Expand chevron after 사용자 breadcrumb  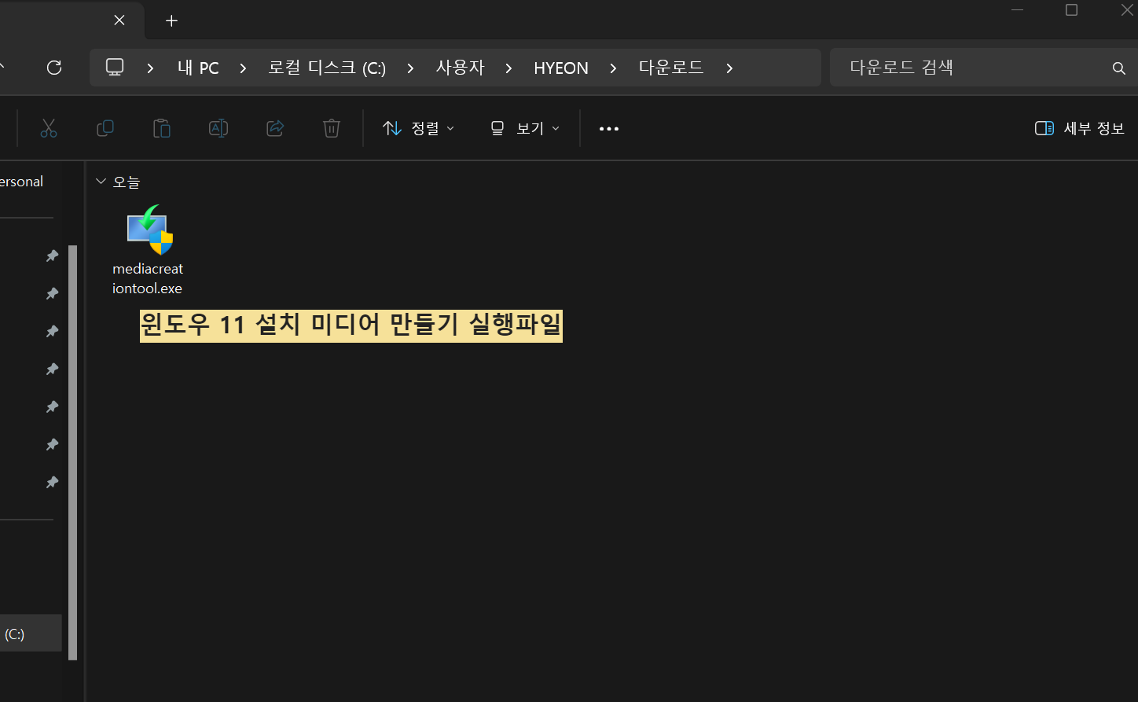click(x=508, y=68)
